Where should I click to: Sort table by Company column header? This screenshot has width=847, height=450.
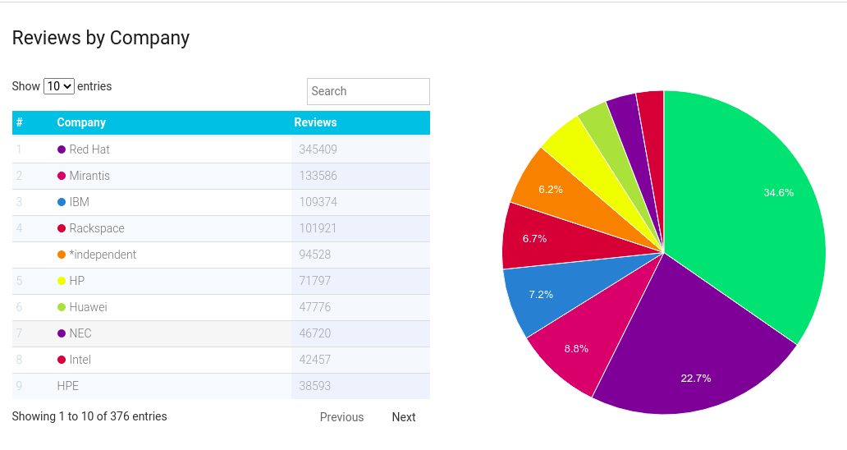click(81, 122)
